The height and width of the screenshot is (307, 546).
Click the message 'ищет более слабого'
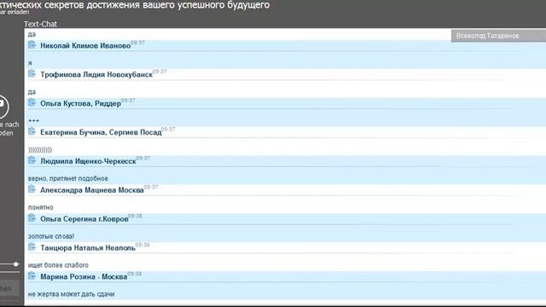point(58,265)
